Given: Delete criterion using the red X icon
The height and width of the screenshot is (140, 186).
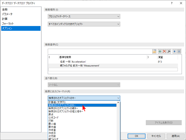Looking at the screenshot, I should click(x=164, y=51).
